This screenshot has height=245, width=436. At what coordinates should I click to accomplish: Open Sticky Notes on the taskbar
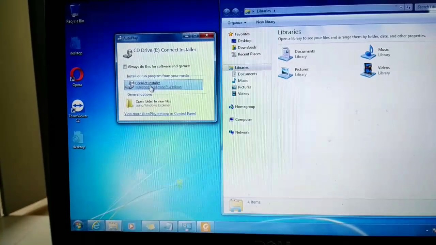tap(150, 226)
